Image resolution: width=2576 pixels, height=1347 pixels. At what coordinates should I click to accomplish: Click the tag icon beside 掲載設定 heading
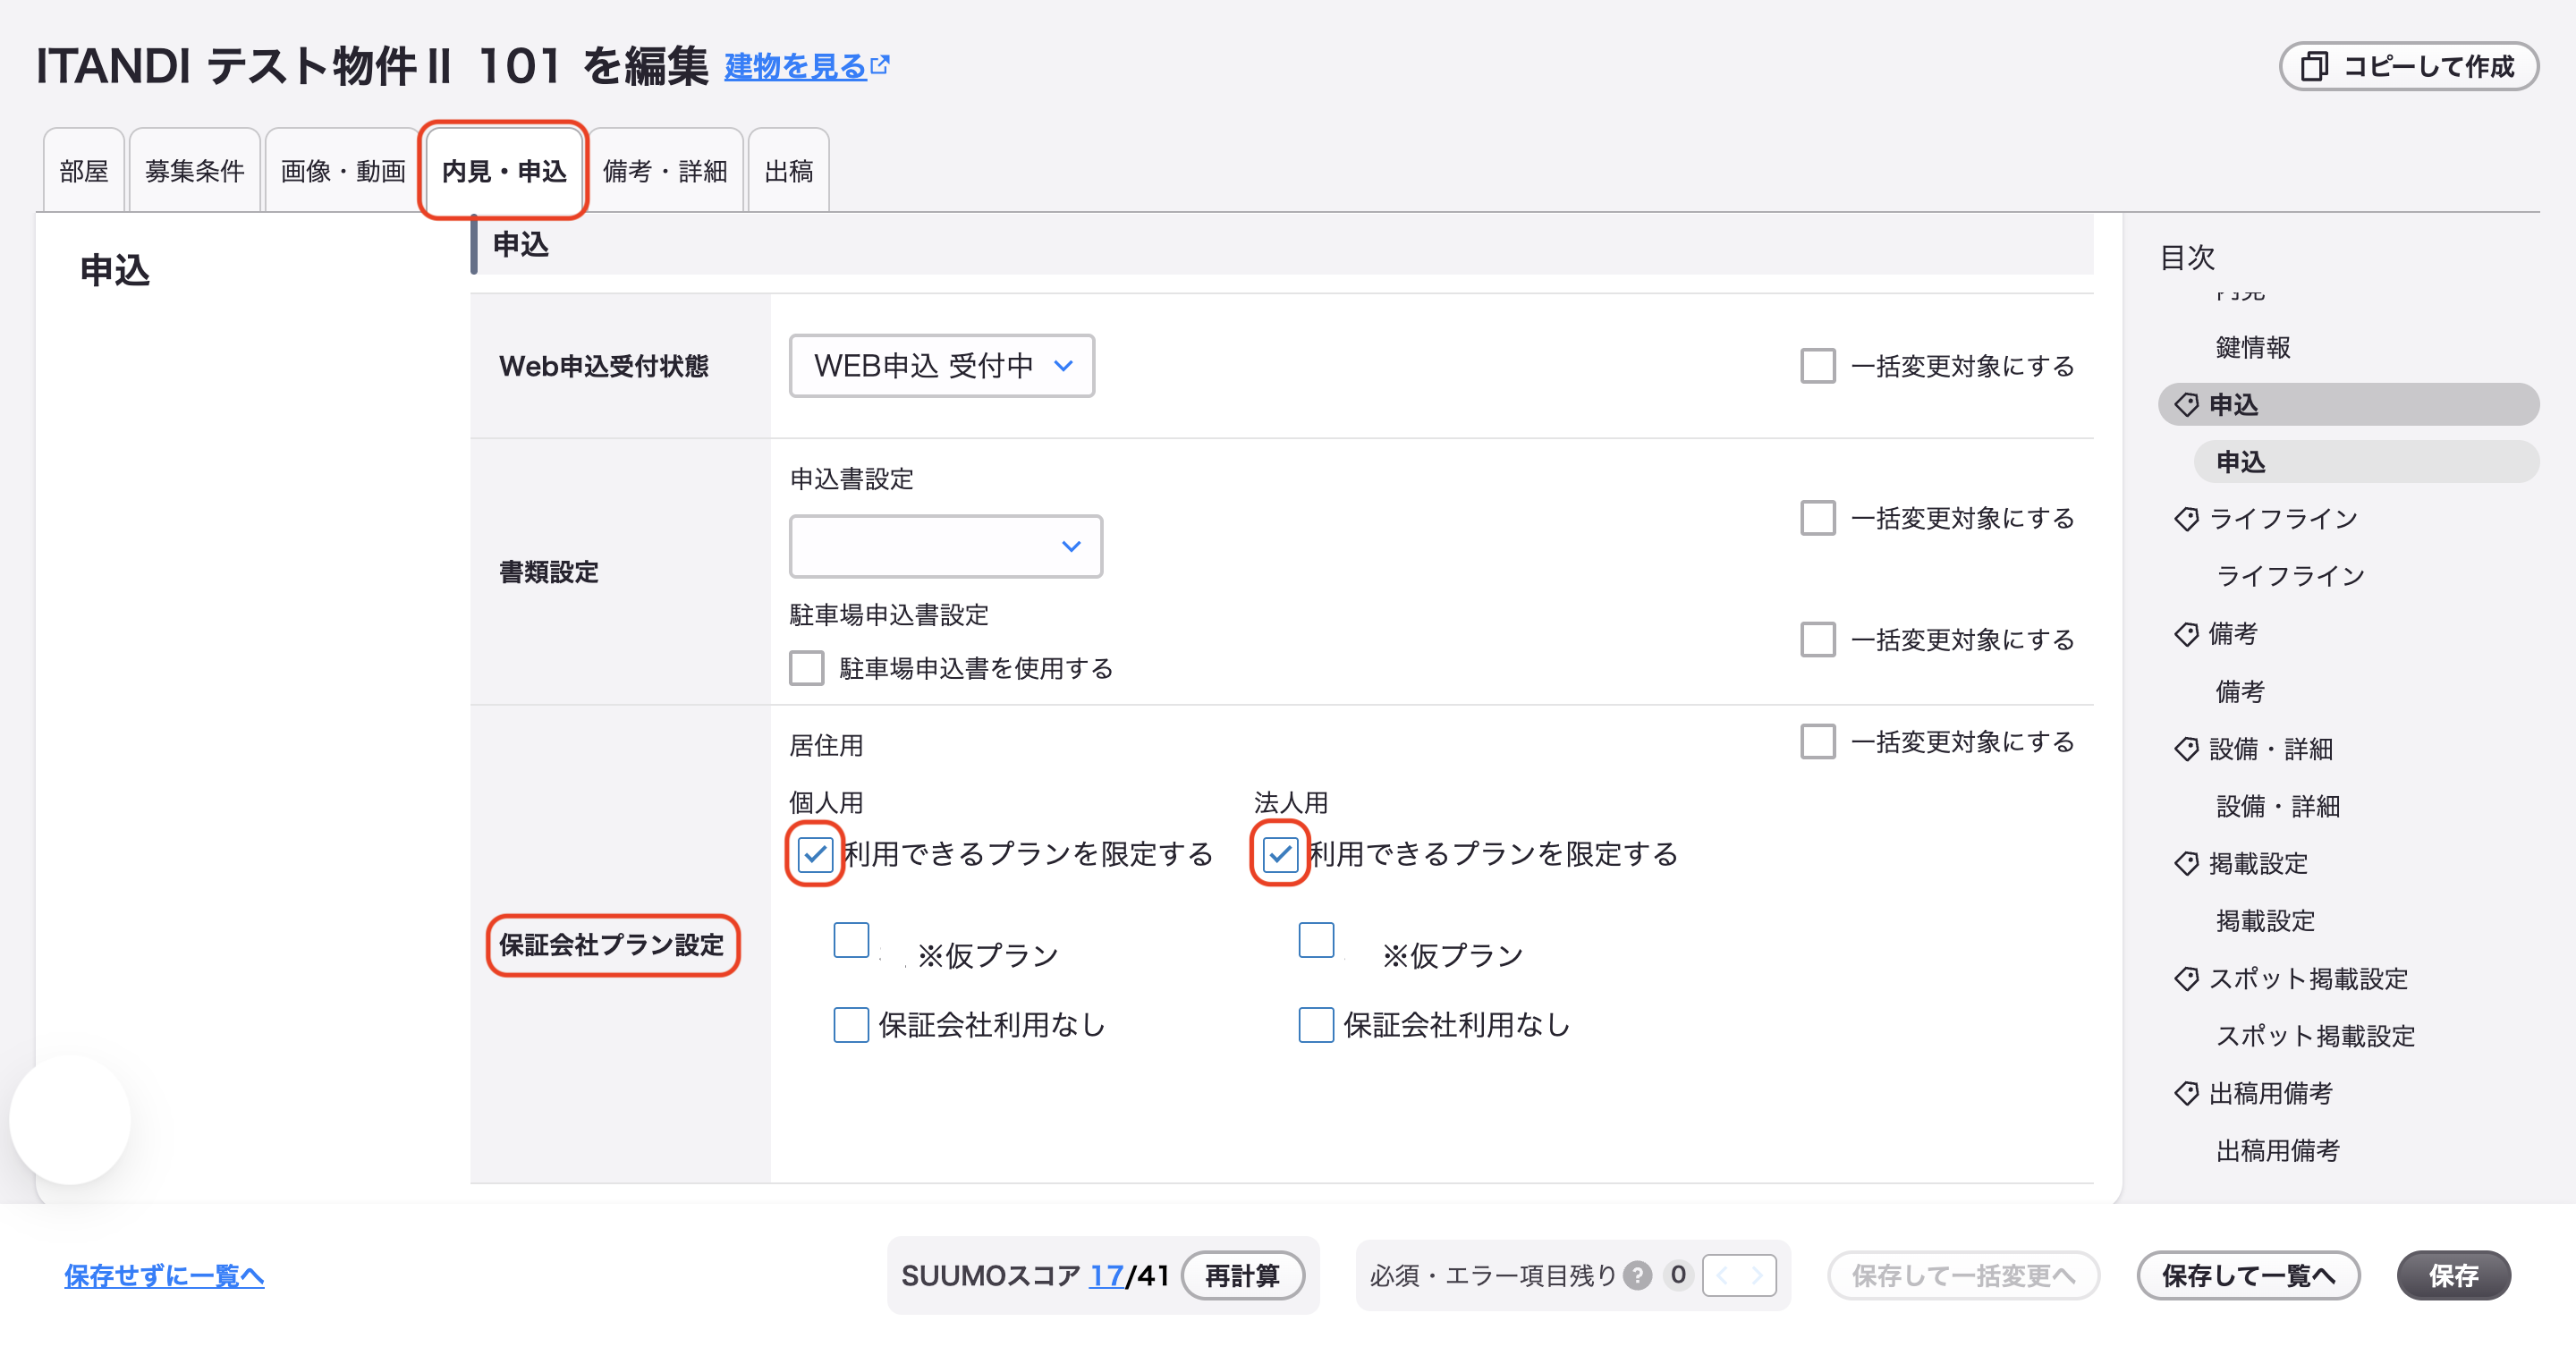[x=2186, y=863]
